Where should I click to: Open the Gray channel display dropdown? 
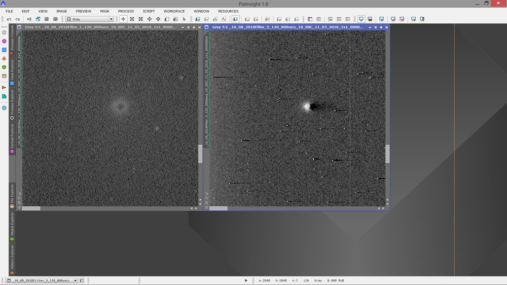pos(90,19)
